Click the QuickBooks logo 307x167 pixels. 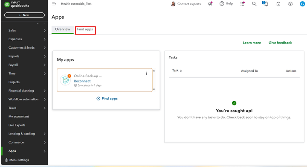click(17, 4)
